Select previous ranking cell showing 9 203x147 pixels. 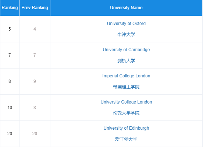(35, 81)
